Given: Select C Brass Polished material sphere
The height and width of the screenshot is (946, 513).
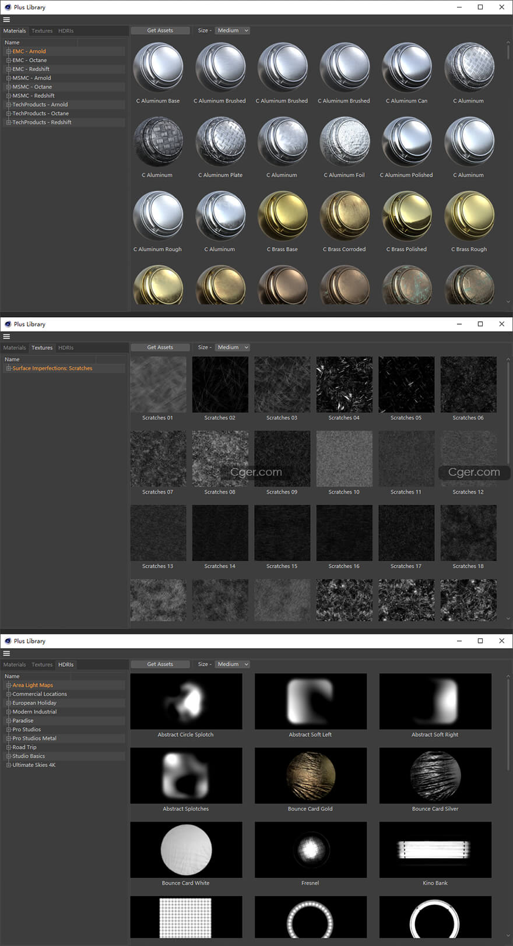Looking at the screenshot, I should coord(407,216).
